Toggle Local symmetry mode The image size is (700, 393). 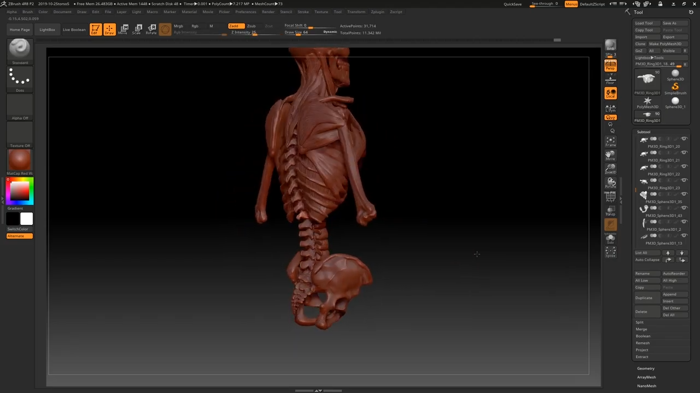610,93
